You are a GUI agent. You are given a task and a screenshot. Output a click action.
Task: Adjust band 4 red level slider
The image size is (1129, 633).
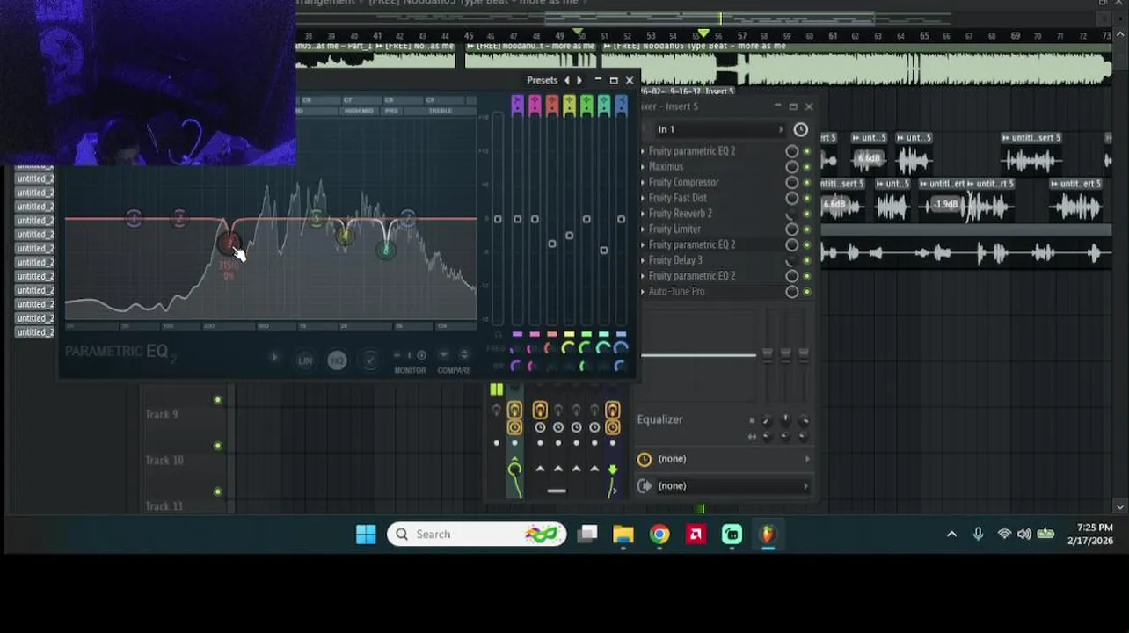pos(551,244)
